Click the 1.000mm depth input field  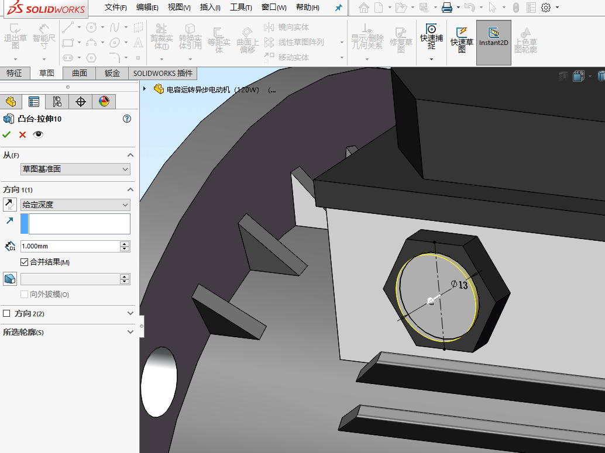pyautogui.click(x=71, y=246)
